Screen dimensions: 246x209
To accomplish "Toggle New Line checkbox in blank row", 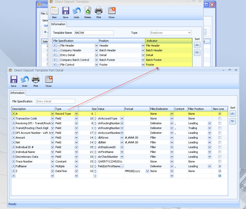I will click(x=220, y=176).
